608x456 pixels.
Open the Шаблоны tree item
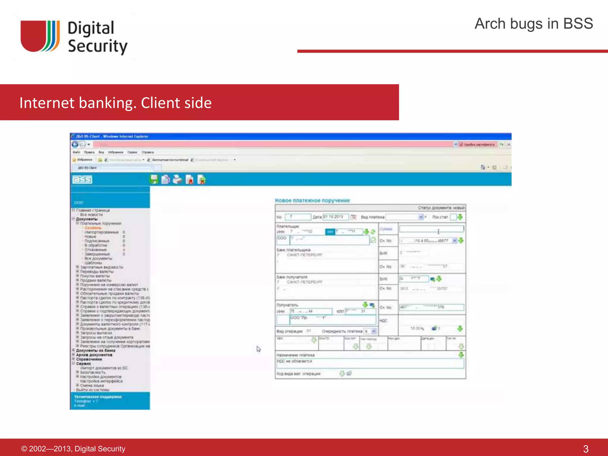[x=93, y=263]
